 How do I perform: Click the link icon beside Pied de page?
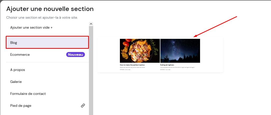click(x=83, y=106)
